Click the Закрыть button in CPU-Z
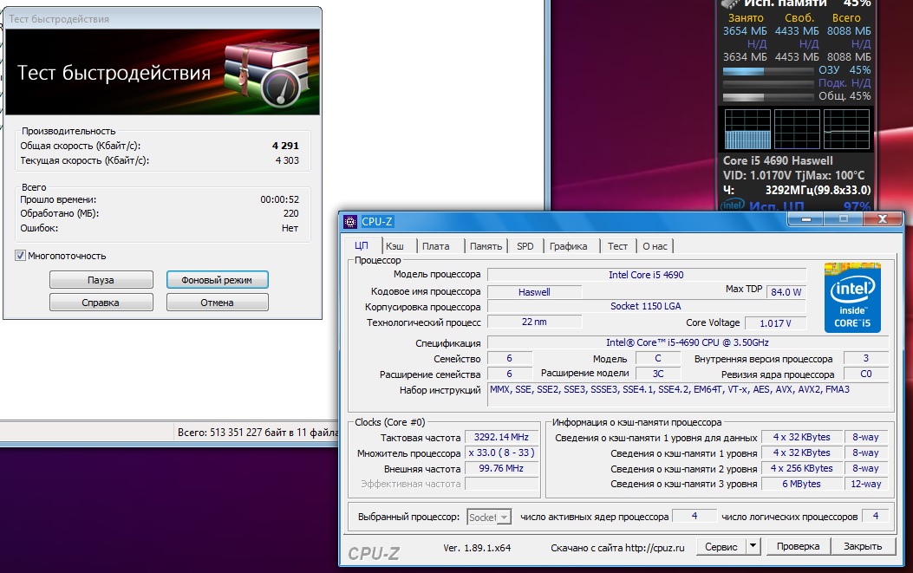Image resolution: width=913 pixels, height=573 pixels. 863,546
